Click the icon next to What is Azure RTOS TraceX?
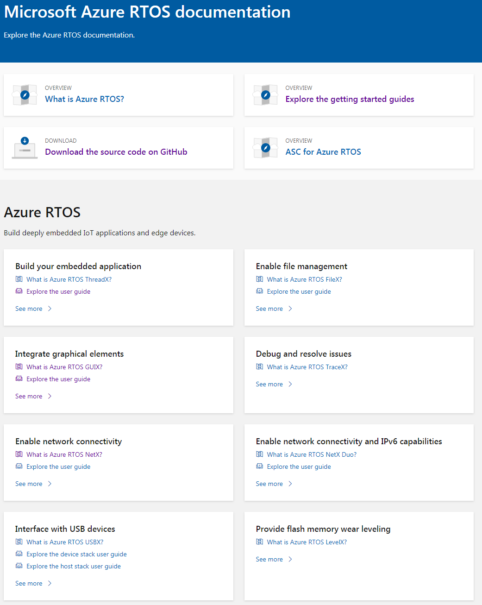 [x=260, y=367]
